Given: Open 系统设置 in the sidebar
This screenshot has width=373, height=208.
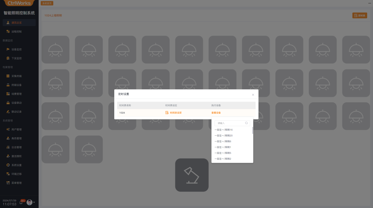Looking at the screenshot, I should 17,165.
